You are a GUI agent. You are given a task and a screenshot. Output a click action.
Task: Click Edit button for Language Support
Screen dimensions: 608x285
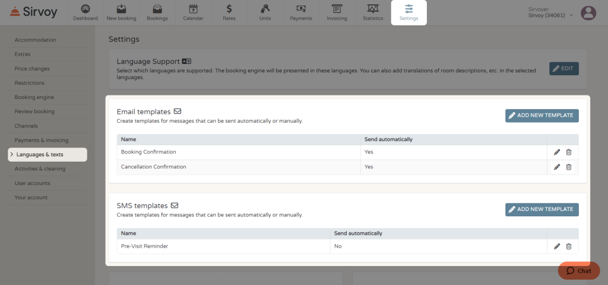(564, 69)
